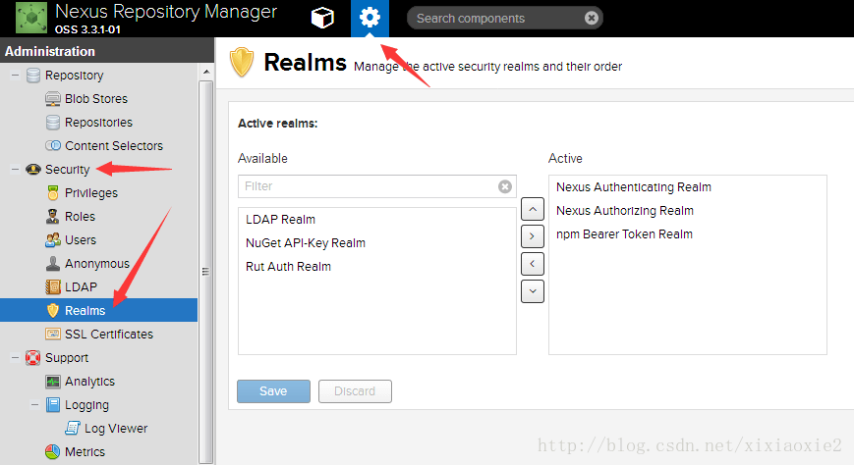This screenshot has height=465, width=854.
Task: Open Content Selectors from sidebar
Action: (x=113, y=146)
